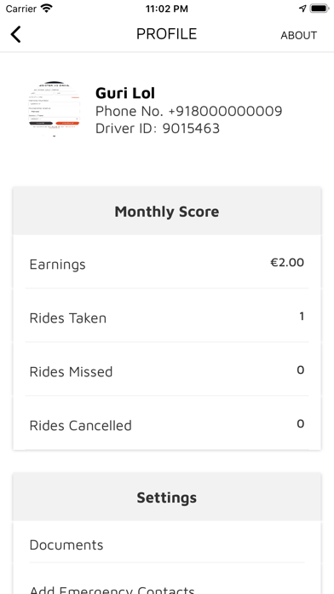
Task: Select the Rides Taken row
Action: pyautogui.click(x=167, y=316)
